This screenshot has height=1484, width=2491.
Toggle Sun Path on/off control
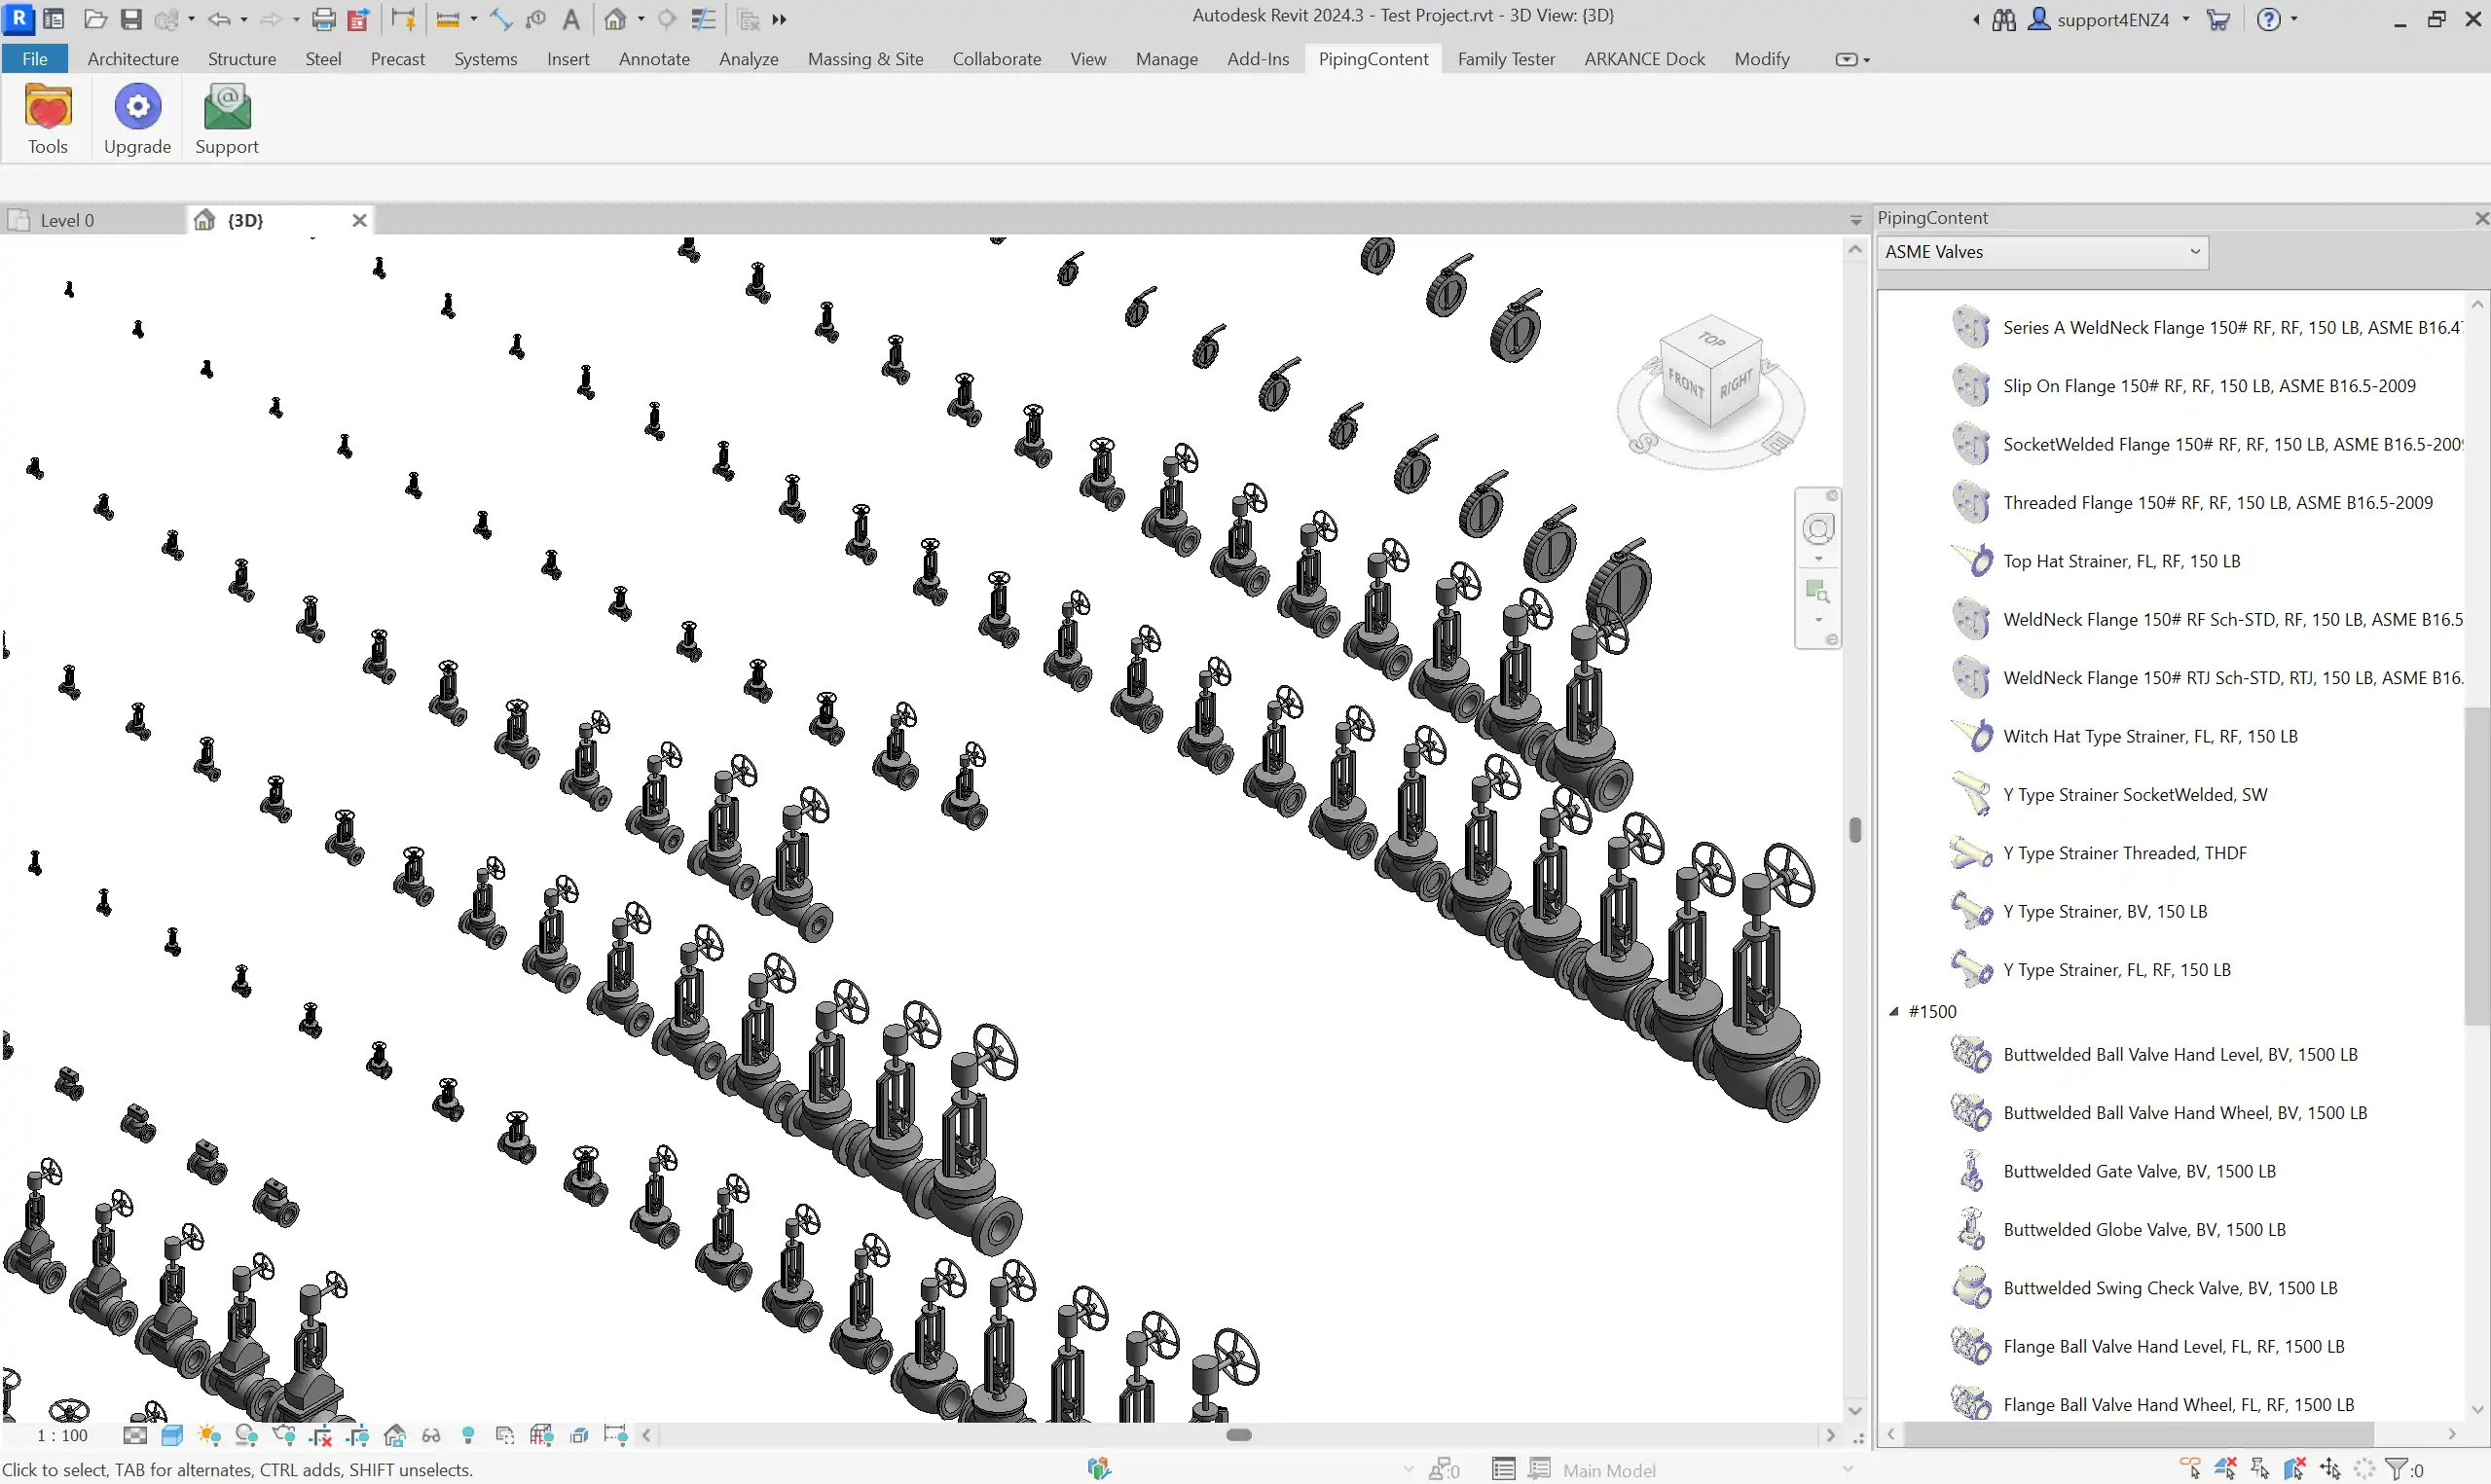209,1436
